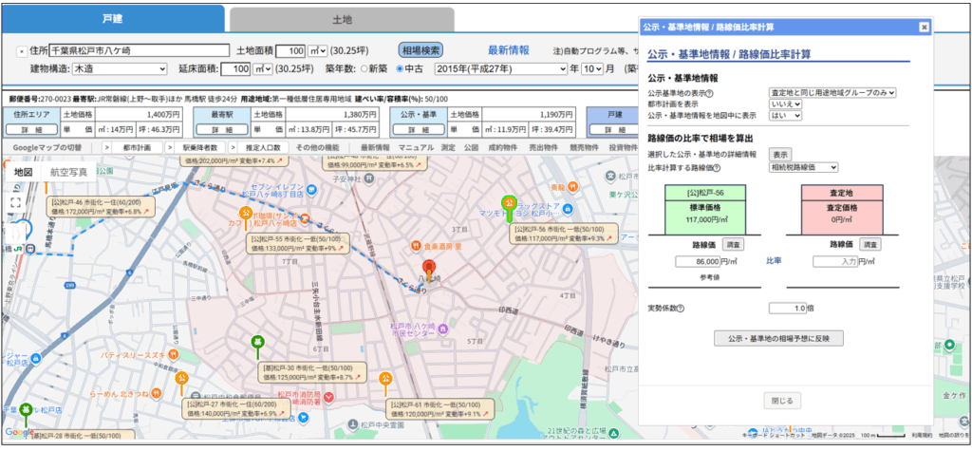Select the 中古 radio button
Viewport: 972px width, 451px height.
pyautogui.click(x=400, y=69)
